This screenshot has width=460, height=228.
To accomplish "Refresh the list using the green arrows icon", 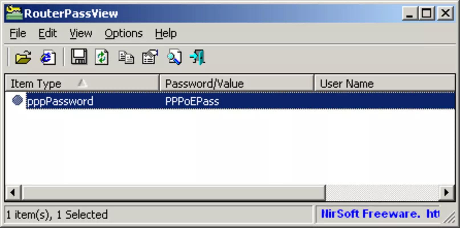I will pos(102,57).
